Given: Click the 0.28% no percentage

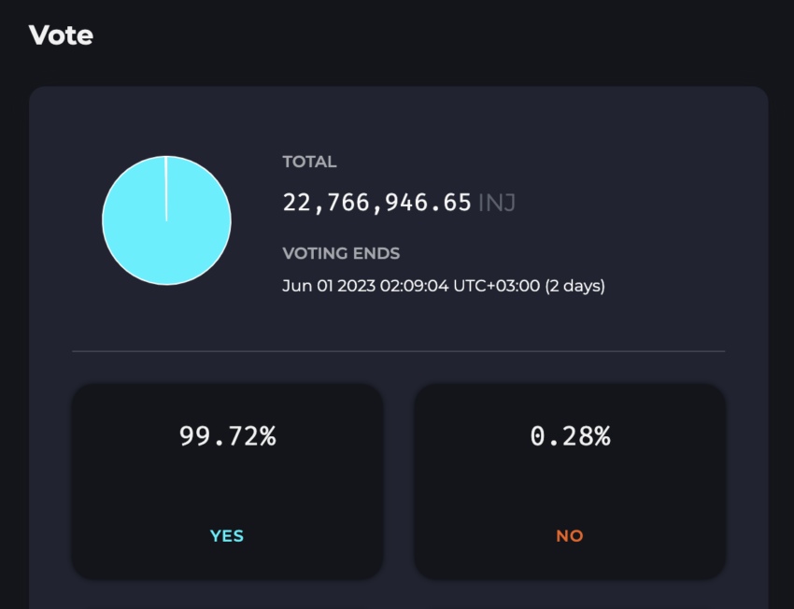Looking at the screenshot, I should pos(570,436).
